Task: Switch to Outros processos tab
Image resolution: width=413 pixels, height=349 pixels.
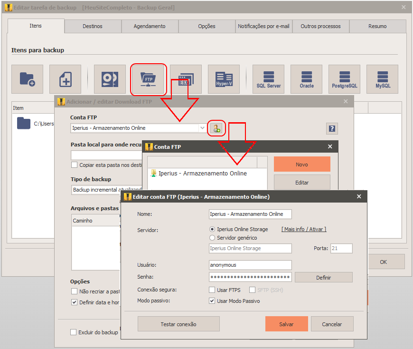Action: (x=321, y=26)
